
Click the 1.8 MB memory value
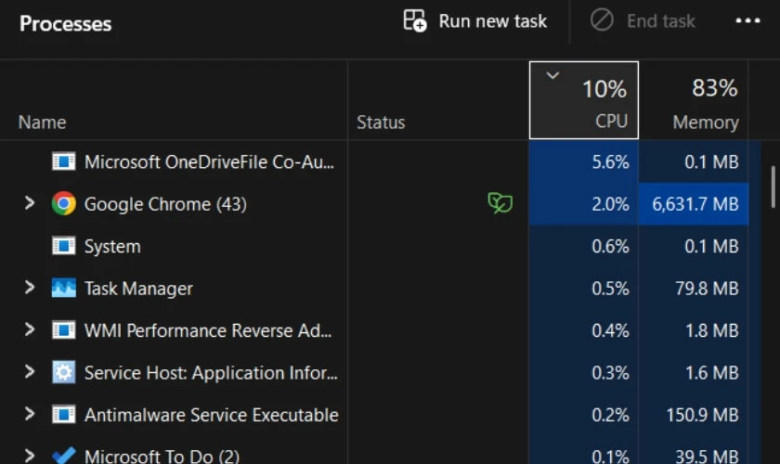(712, 330)
